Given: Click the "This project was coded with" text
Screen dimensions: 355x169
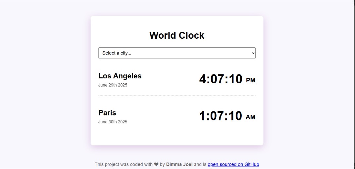Looking at the screenshot, I should 124,164.
